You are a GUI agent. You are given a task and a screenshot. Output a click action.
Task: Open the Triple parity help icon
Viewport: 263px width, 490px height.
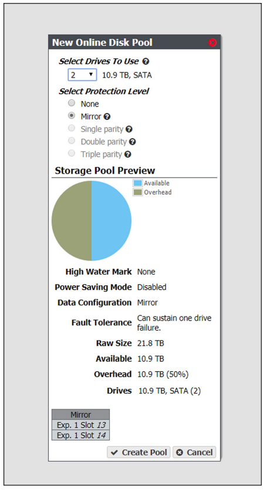point(127,155)
